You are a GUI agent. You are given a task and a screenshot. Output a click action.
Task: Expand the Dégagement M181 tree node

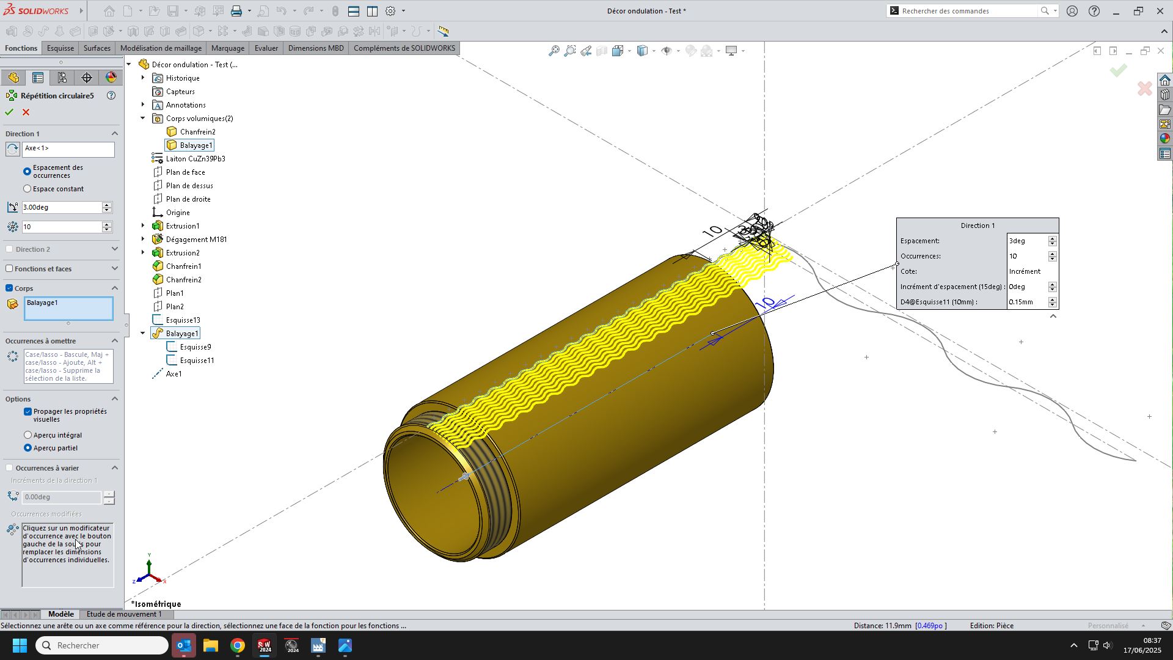pyautogui.click(x=143, y=240)
